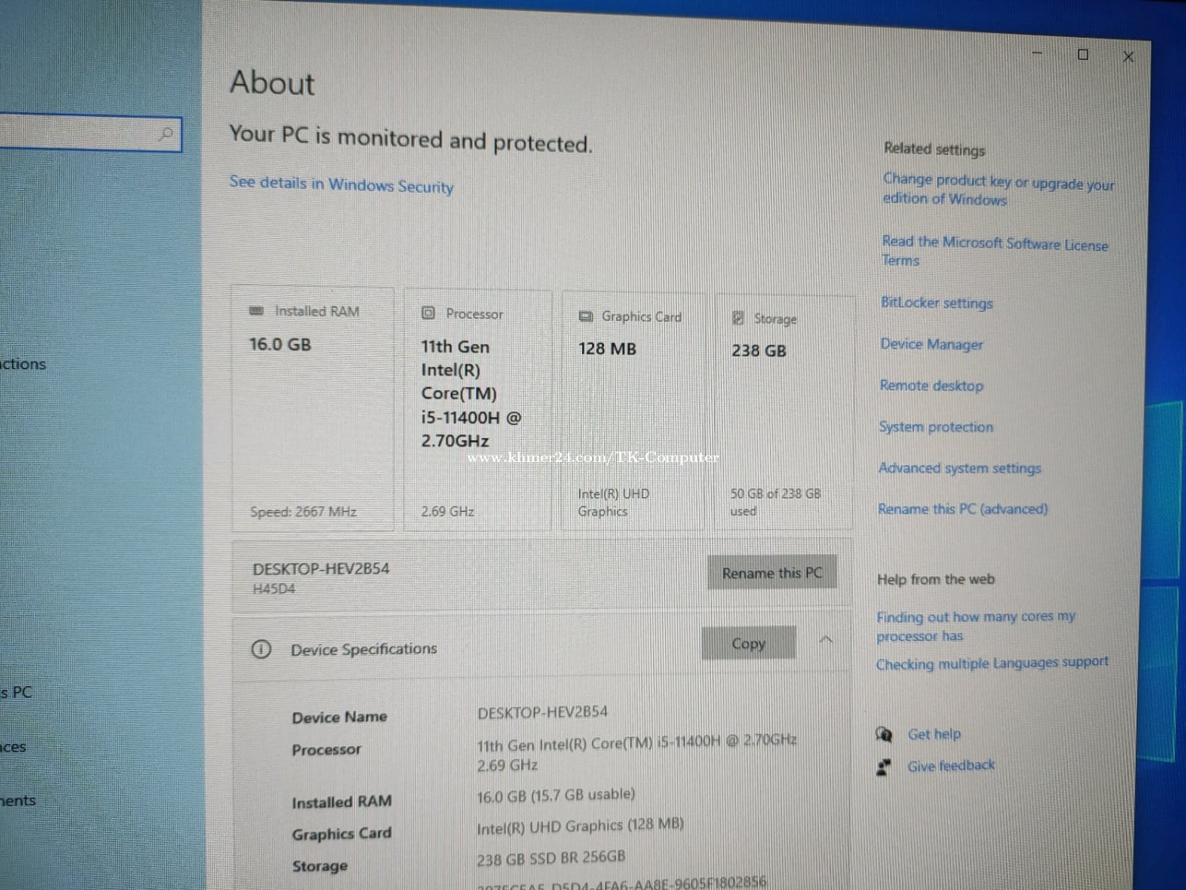
Task: Click the search magnifier icon
Action: pos(166,134)
